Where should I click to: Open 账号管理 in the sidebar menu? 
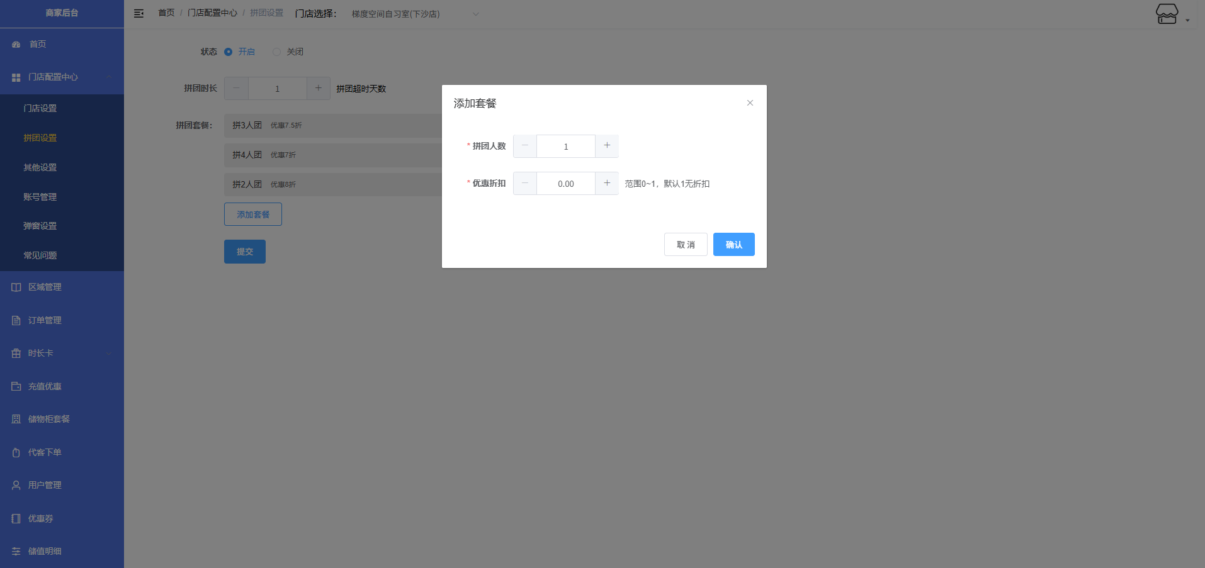tap(40, 197)
